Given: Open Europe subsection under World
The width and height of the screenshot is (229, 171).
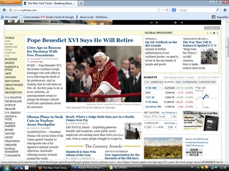Looking at the screenshot, I should click(9, 44).
